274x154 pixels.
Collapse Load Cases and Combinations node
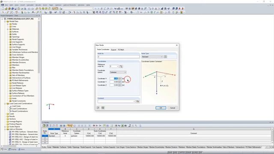pos(5,104)
